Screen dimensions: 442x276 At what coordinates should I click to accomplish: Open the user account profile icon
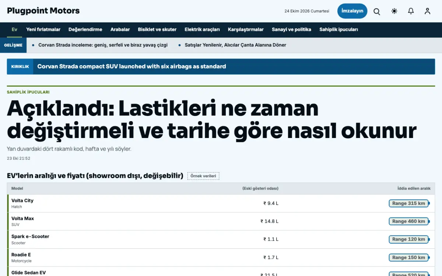(x=427, y=11)
